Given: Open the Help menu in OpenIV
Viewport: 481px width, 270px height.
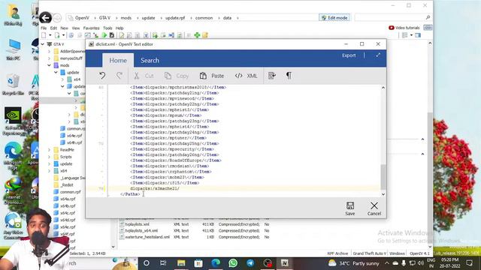Looking at the screenshot, I should (x=119, y=28).
